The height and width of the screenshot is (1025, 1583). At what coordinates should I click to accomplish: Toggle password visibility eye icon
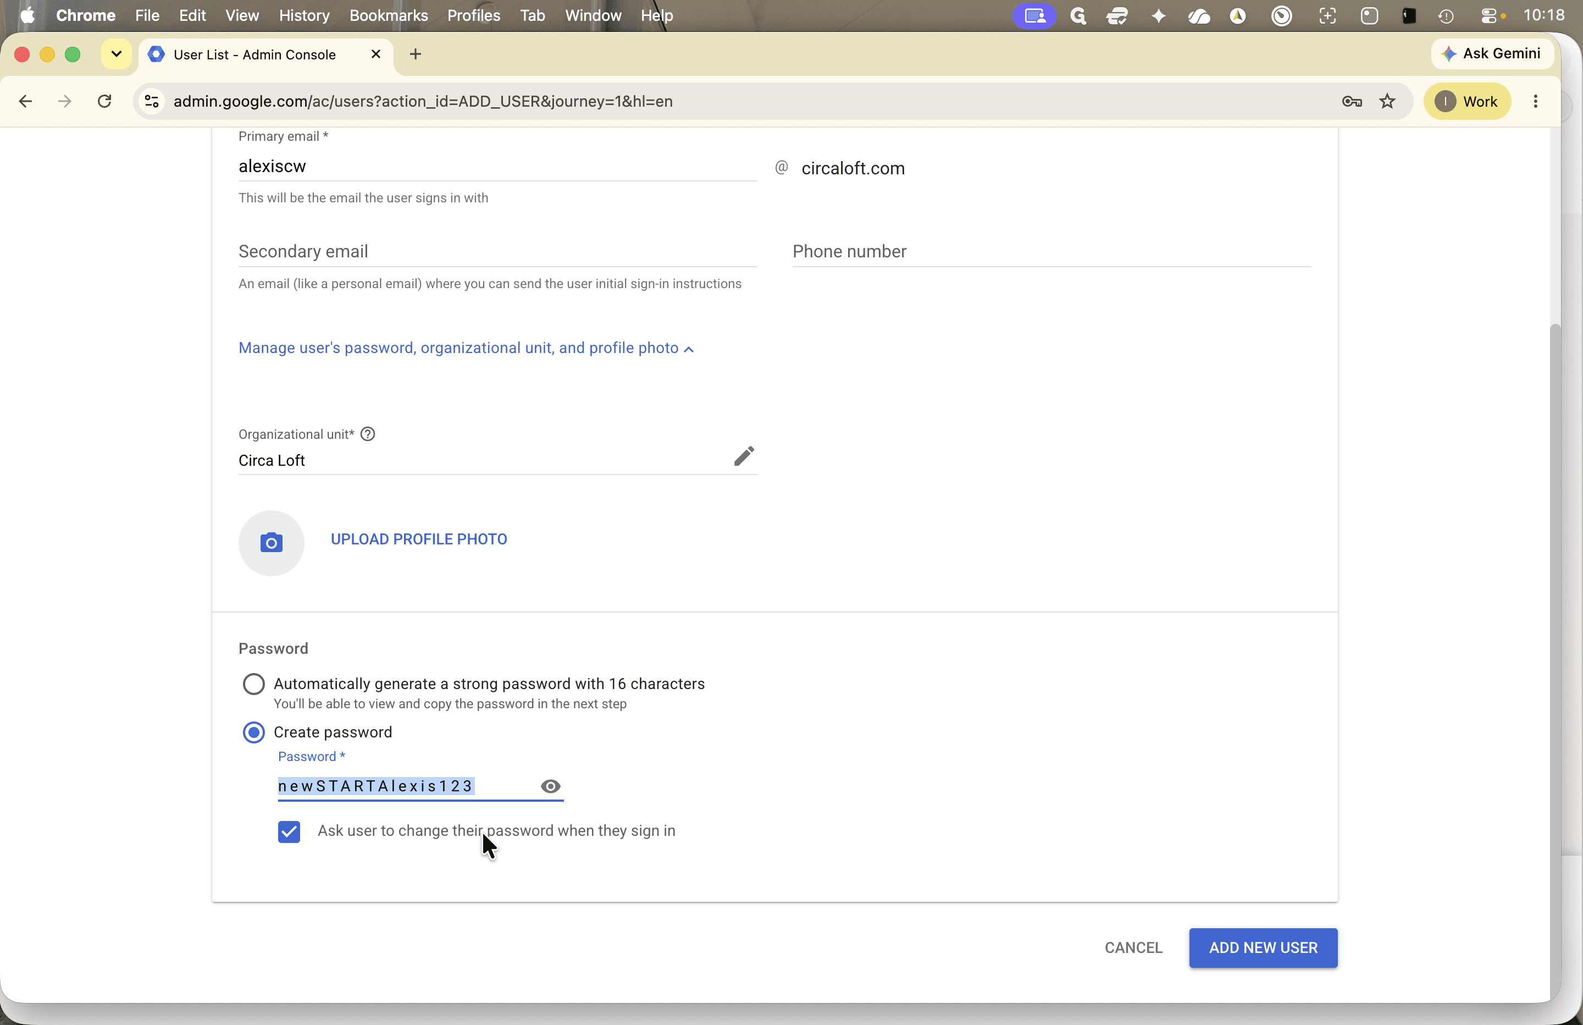551,786
